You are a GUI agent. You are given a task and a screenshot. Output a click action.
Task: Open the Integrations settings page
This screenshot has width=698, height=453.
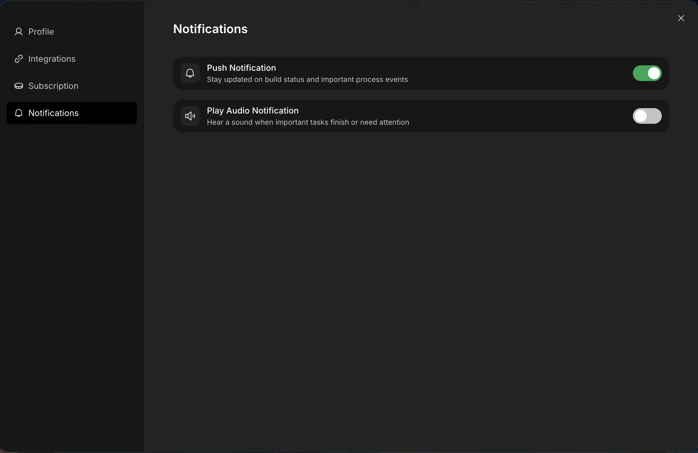click(52, 58)
